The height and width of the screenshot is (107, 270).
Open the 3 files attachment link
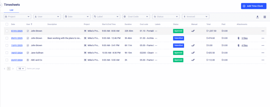244,38
